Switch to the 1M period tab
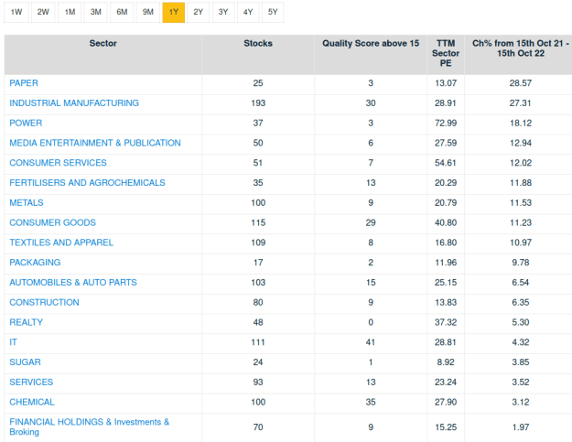This screenshot has width=572, height=442. tap(70, 12)
